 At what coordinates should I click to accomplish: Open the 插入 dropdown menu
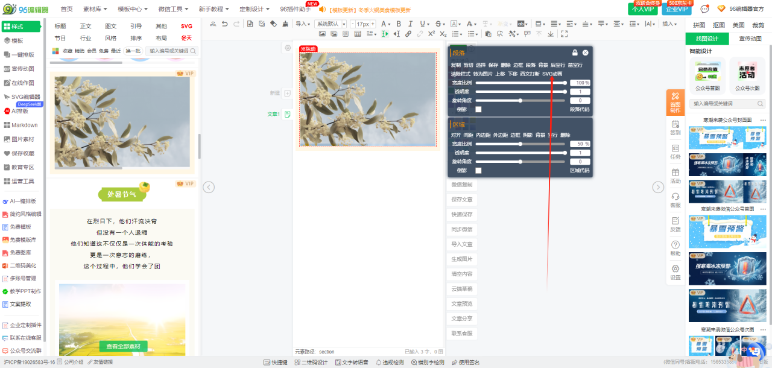click(x=669, y=24)
